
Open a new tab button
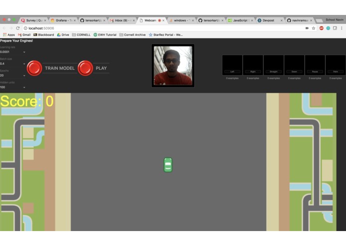point(319,21)
